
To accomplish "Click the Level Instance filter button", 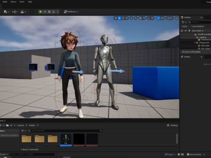I will 197,26.
